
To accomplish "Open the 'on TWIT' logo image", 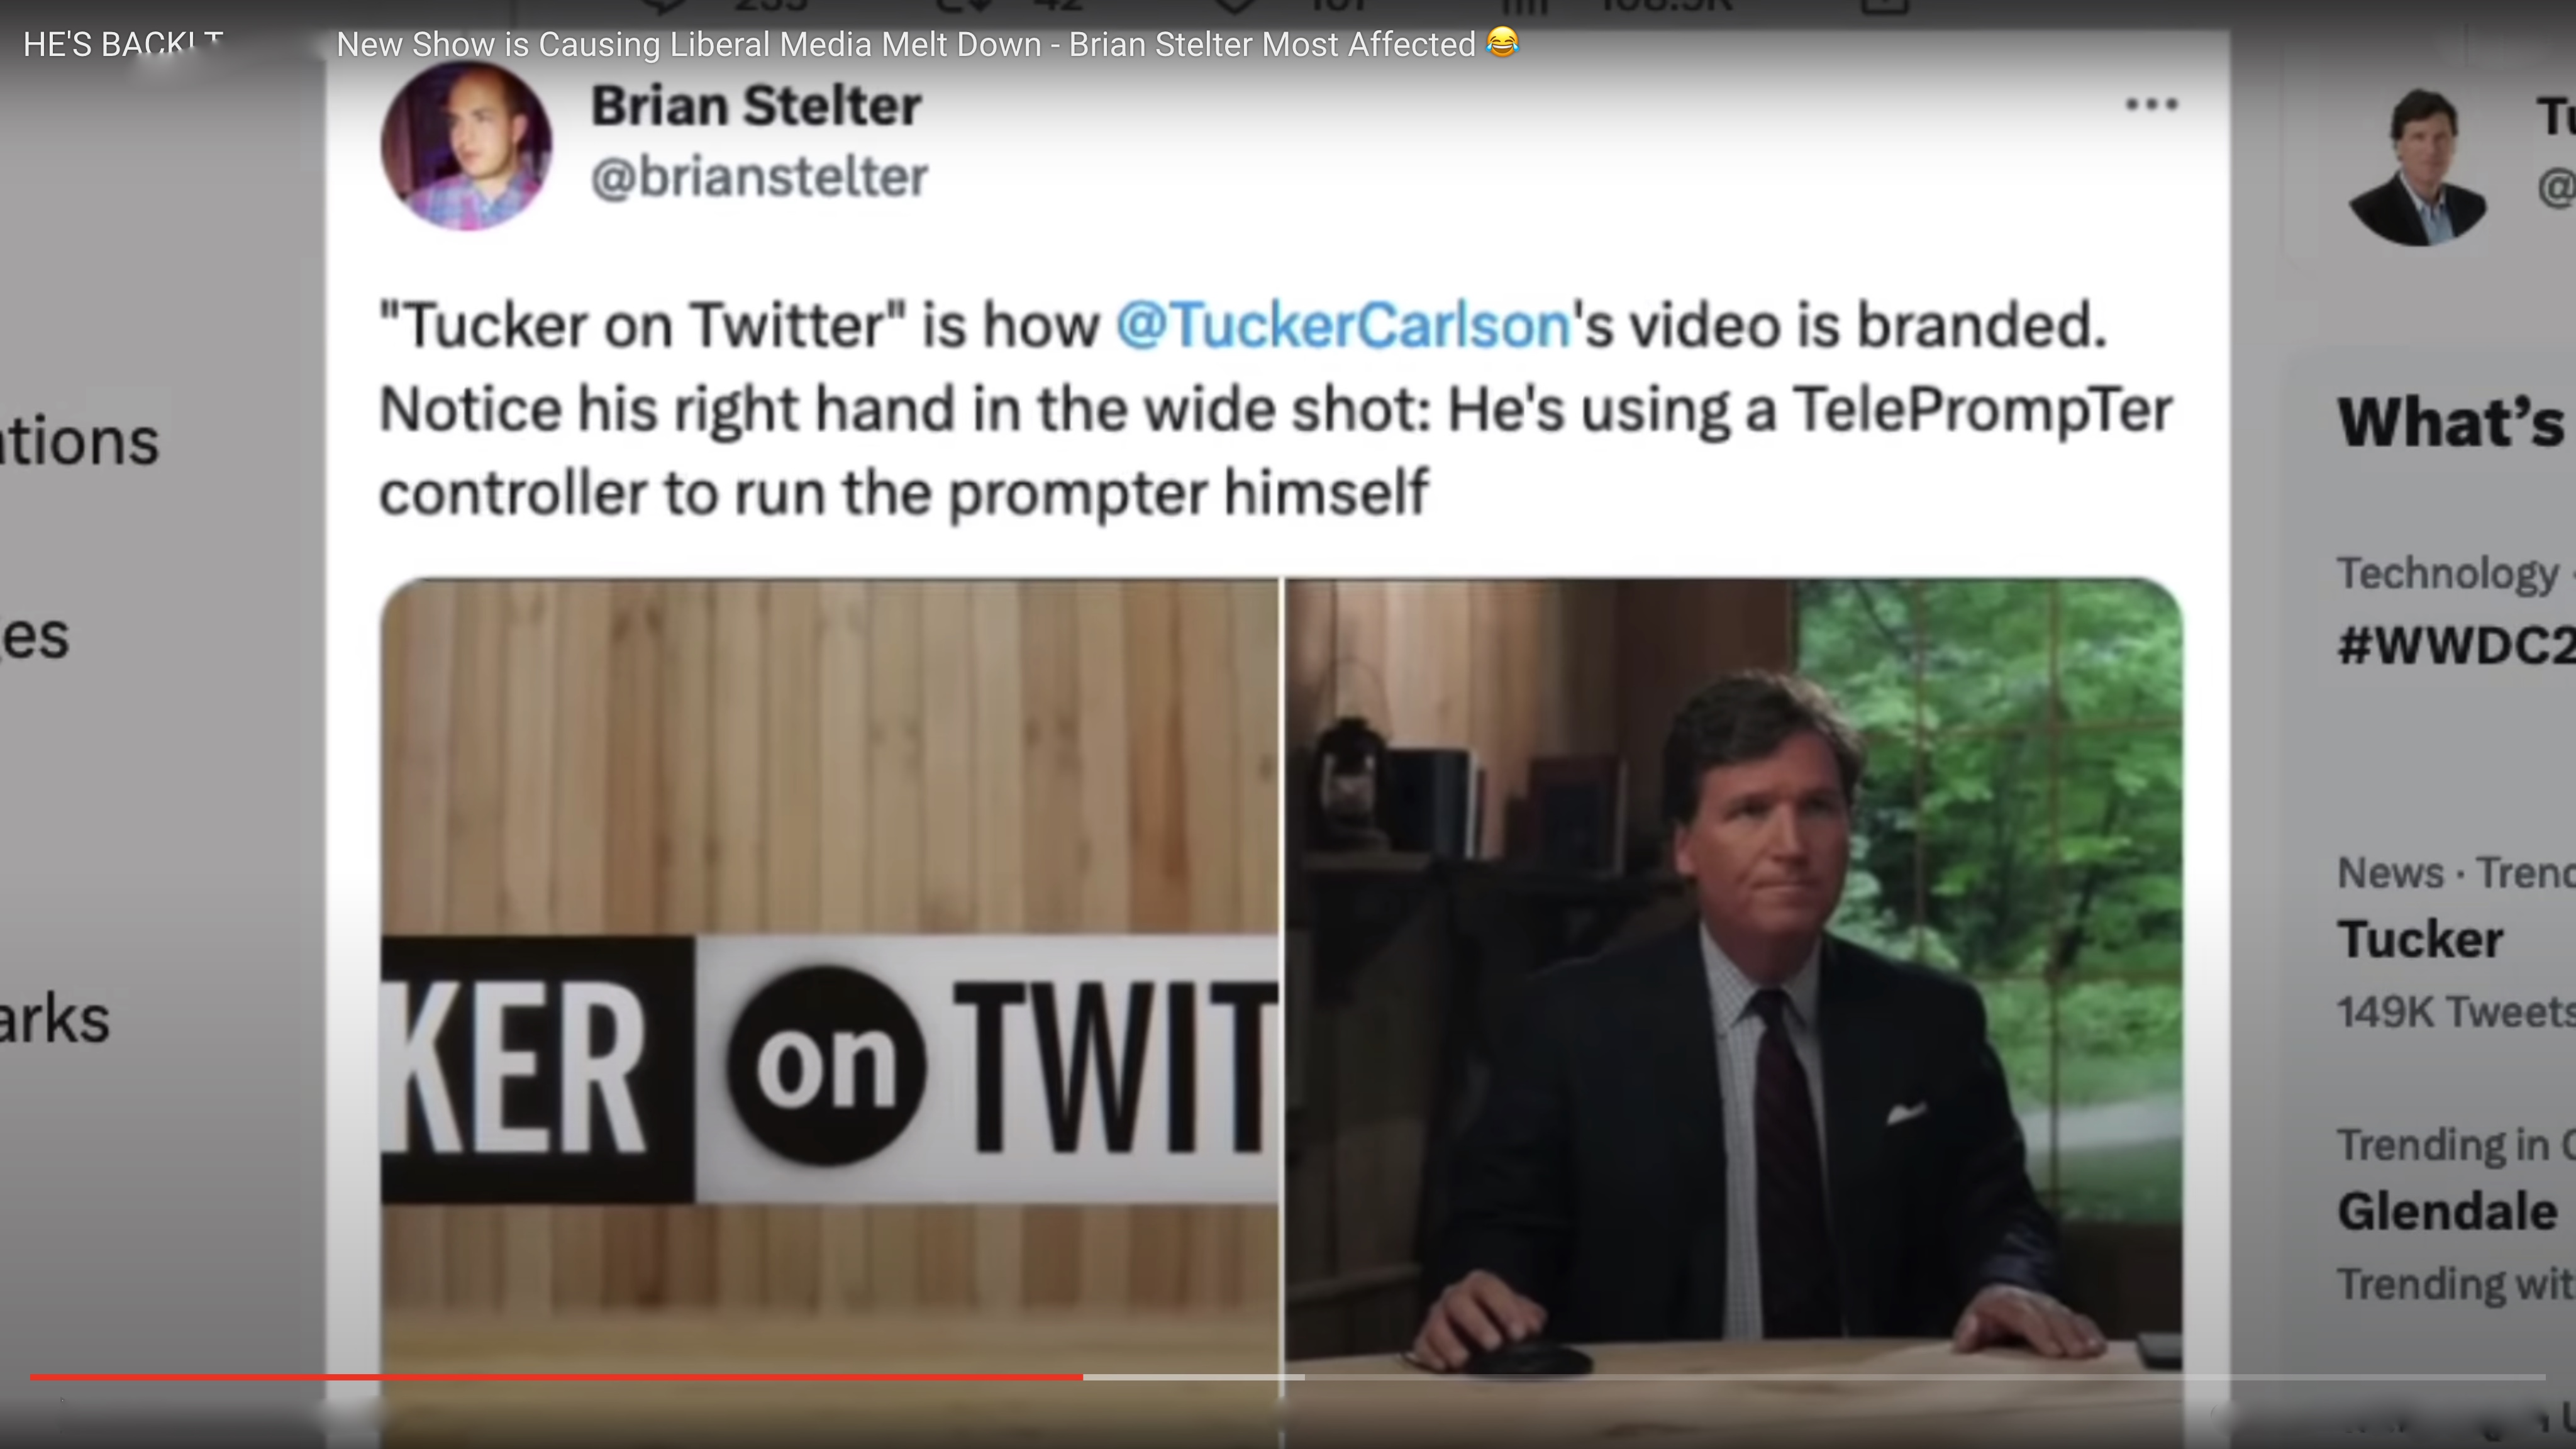I will coord(829,1012).
